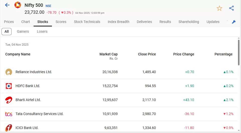Share this Nifty 500 page
Viewport: 241px width, 133px height.
coord(231,8)
